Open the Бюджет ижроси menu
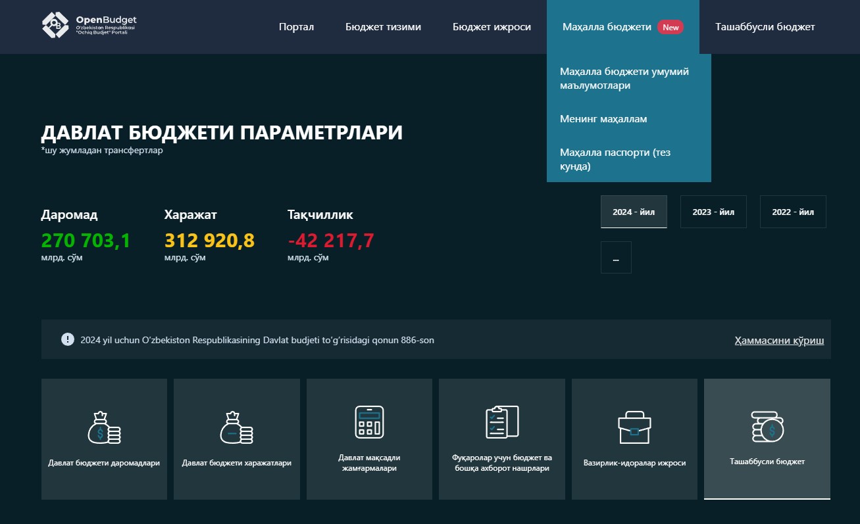Screen dimensions: 860x524 point(492,27)
